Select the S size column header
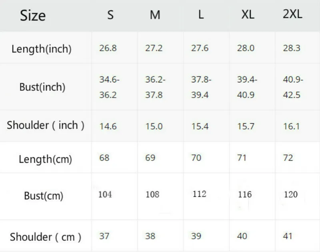This screenshot has height=252, width=320. tap(110, 15)
